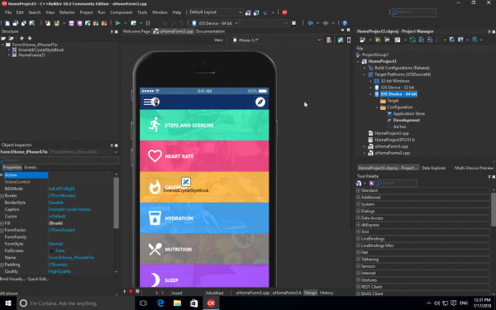This screenshot has width=496, height=310.
Task: Open the Tools menu
Action: pyautogui.click(x=142, y=12)
